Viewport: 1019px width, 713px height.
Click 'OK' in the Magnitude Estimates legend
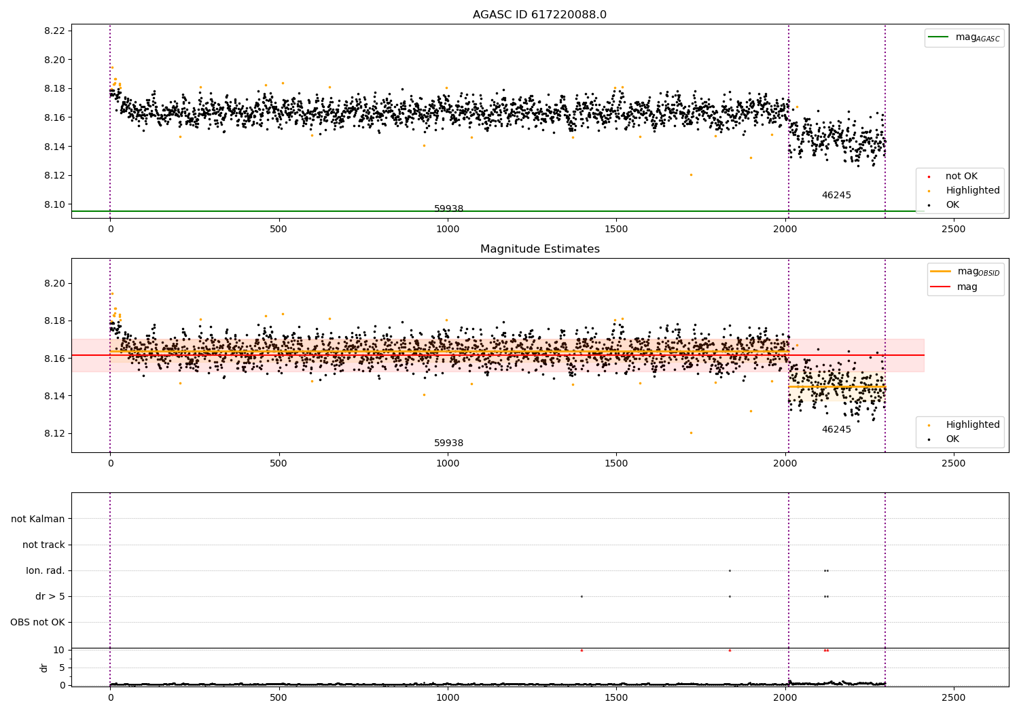click(952, 439)
